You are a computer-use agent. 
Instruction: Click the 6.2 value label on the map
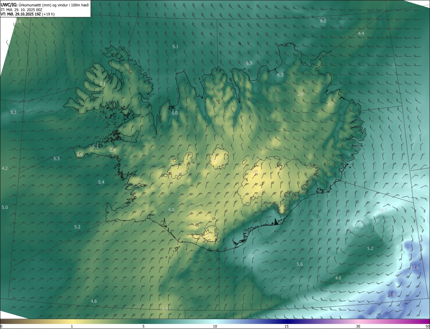click(323, 21)
